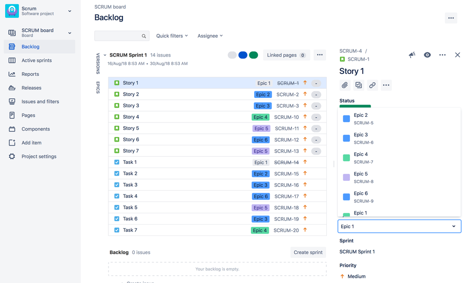The width and height of the screenshot is (471, 283).
Task: Click the feedback megaphone icon
Action: click(x=412, y=55)
